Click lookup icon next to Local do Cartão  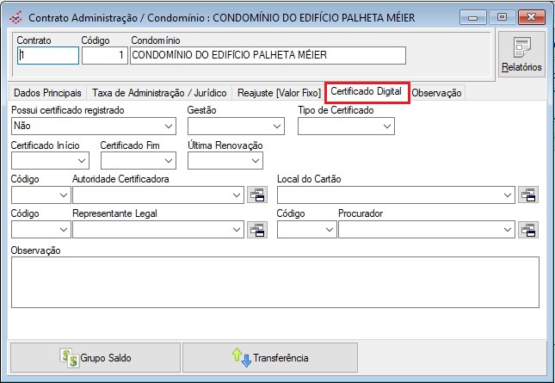pyautogui.click(x=528, y=195)
